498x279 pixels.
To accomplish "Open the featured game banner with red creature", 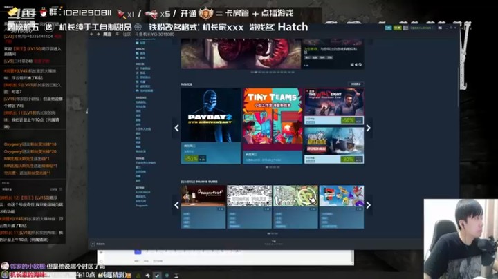I will pyautogui.click(x=241, y=53).
